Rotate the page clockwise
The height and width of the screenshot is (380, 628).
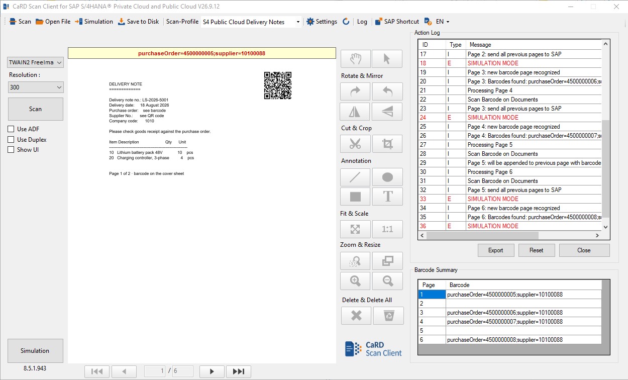point(356,91)
